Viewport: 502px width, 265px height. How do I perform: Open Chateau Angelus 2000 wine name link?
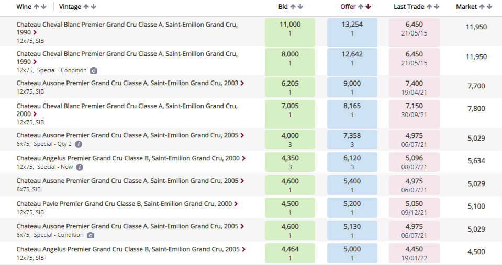point(128,158)
